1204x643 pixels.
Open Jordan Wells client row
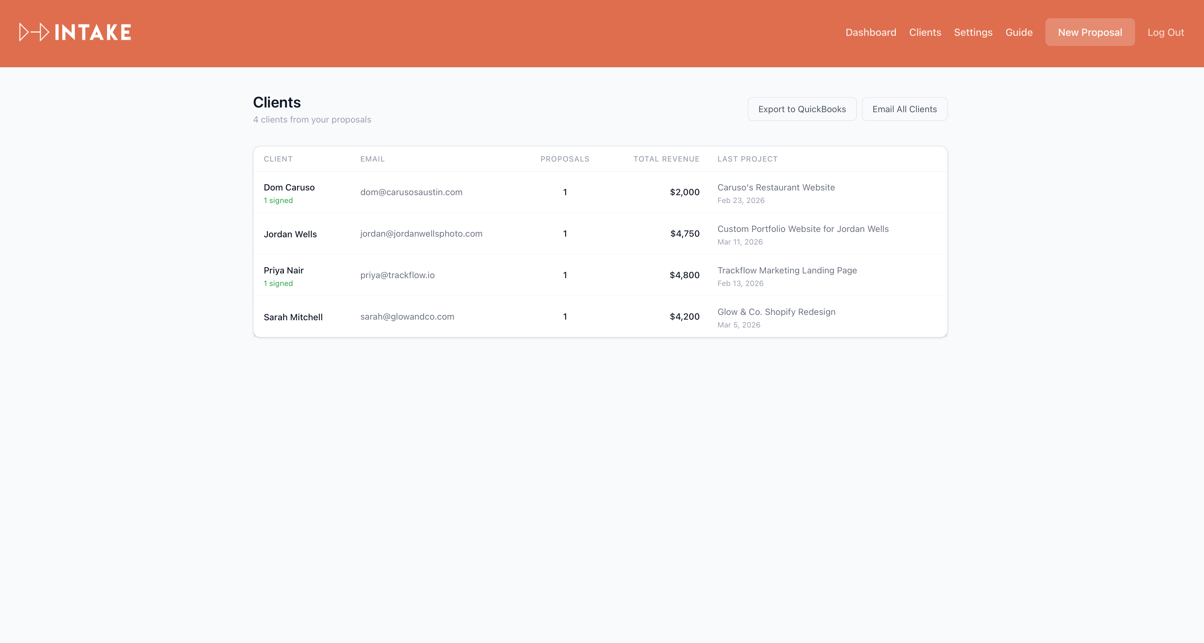pyautogui.click(x=290, y=234)
